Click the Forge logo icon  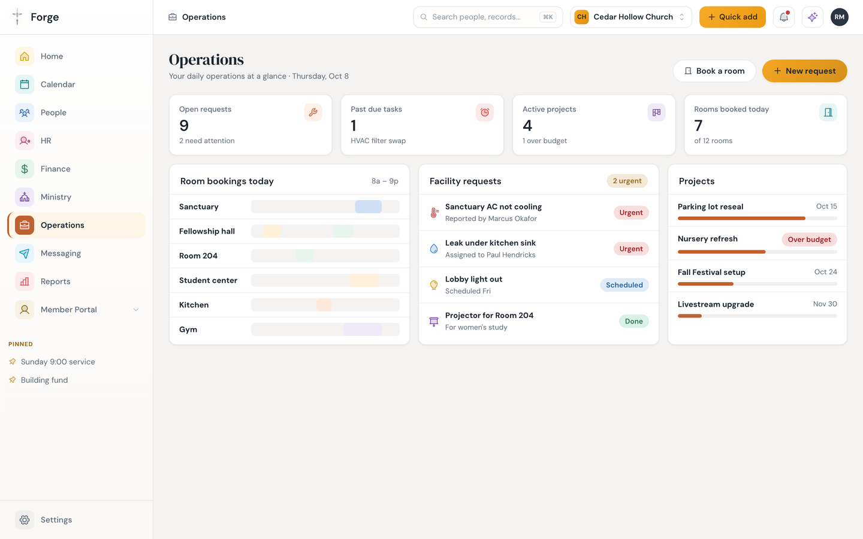pos(17,17)
